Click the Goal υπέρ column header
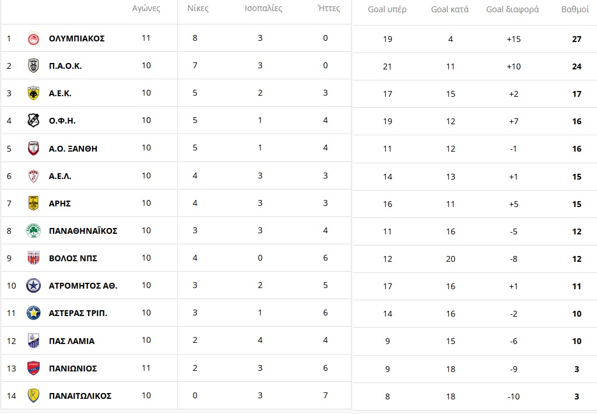This screenshot has width=597, height=414. click(387, 9)
